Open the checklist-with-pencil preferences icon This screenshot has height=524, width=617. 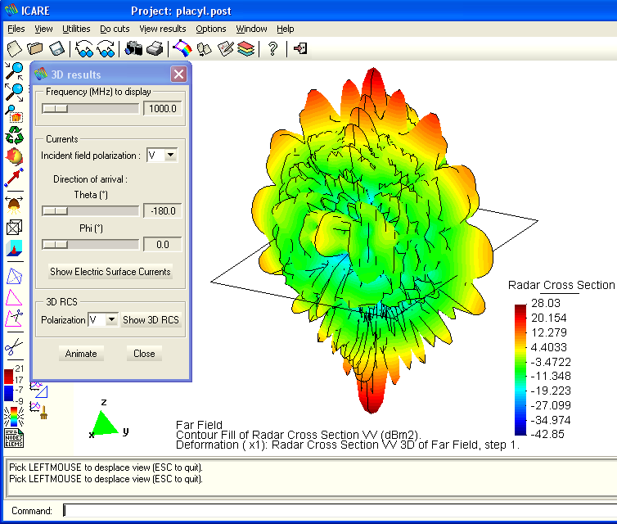[x=226, y=49]
